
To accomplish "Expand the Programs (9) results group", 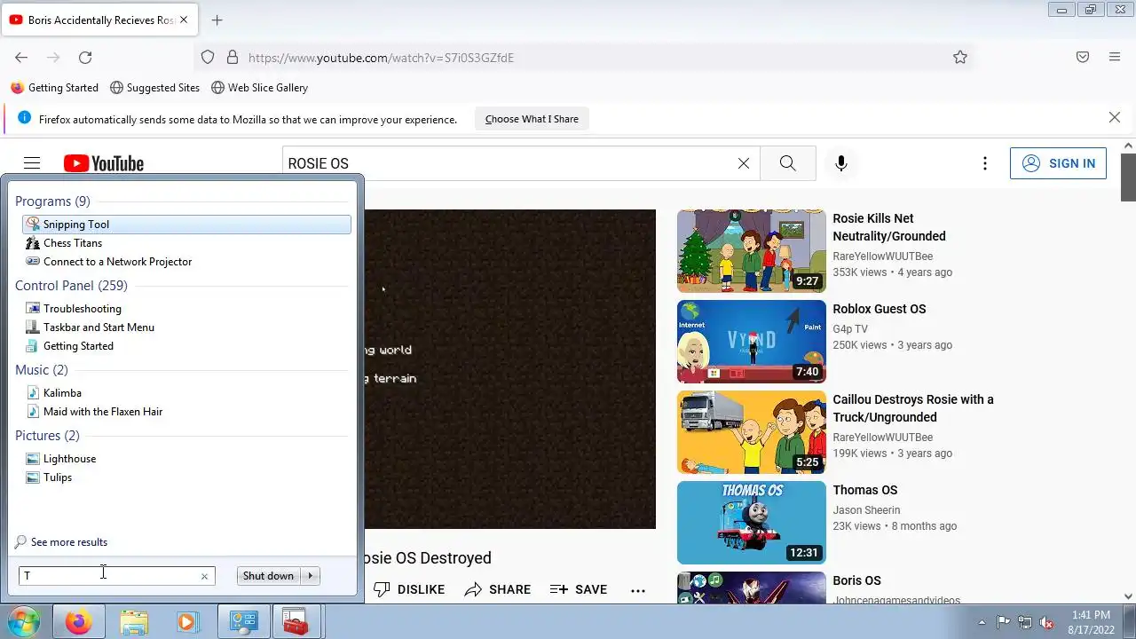I will coord(52,201).
